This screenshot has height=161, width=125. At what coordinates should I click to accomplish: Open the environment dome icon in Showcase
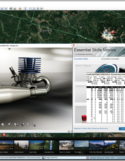pos(3,124)
